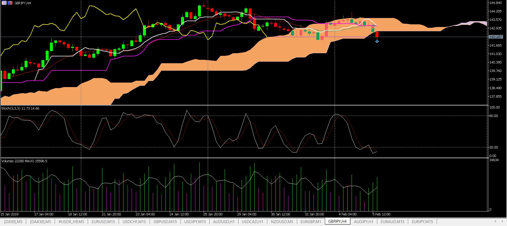
Task: Select the EURJPY,M15 chart tab
Action: click(x=422, y=222)
